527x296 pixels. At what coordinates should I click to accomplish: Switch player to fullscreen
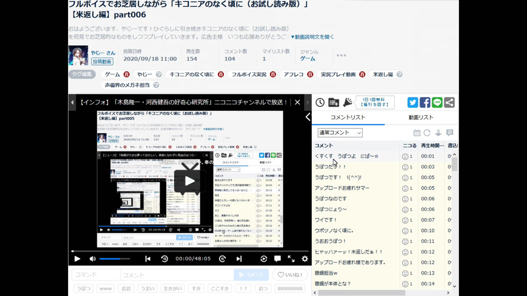291,259
